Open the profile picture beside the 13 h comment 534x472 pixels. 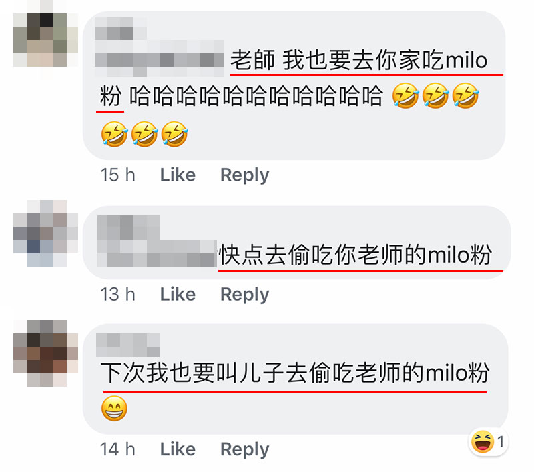(45, 233)
